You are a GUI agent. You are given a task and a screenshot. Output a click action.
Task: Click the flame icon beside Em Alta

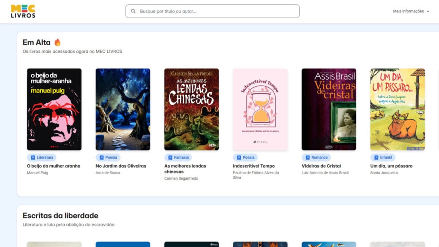pyautogui.click(x=57, y=42)
